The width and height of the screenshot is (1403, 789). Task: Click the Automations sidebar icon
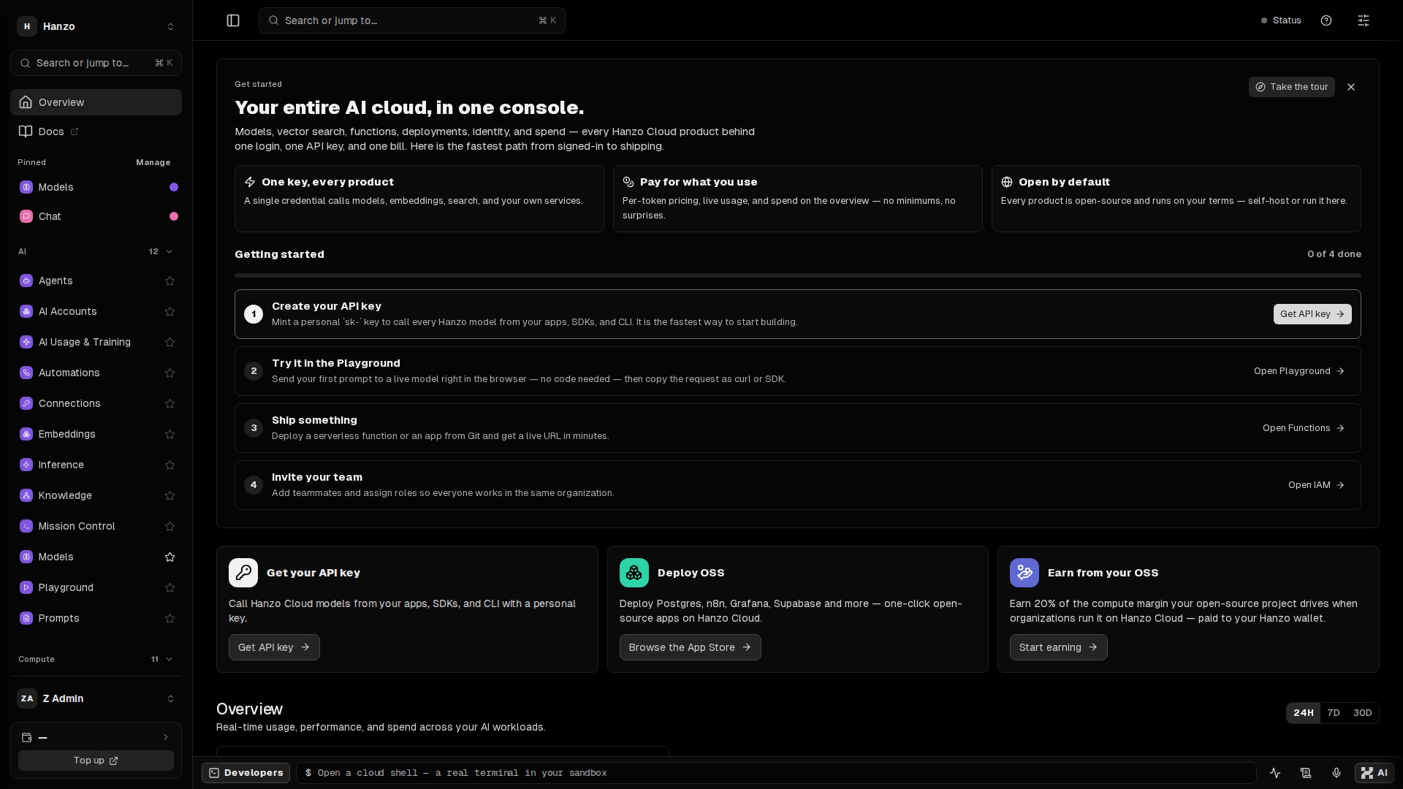point(26,373)
